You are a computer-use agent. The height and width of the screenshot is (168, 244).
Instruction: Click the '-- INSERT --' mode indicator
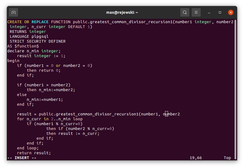point(22,158)
